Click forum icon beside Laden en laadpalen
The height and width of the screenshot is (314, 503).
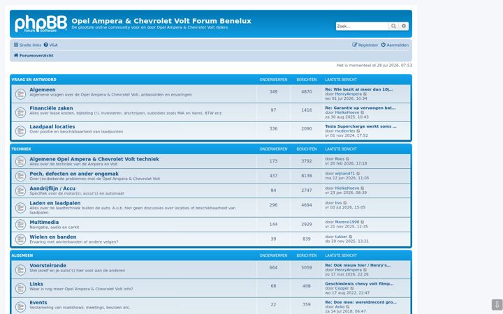point(20,208)
